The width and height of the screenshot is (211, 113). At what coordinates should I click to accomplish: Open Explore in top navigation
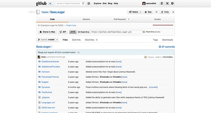pos(97,4)
